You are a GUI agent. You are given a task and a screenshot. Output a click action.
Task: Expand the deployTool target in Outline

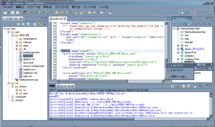point(178,52)
